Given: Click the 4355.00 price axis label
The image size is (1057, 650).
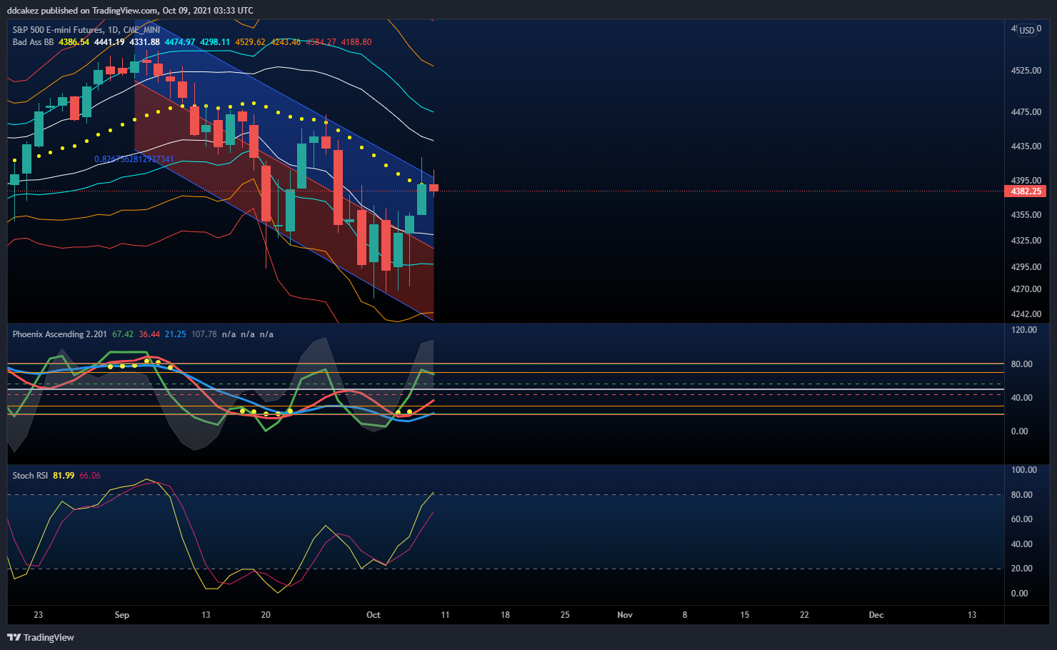Looking at the screenshot, I should pos(1026,215).
